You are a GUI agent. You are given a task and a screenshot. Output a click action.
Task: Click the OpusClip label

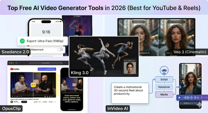11,108
